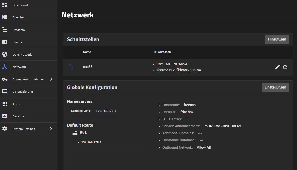Reset the ens33 interface using the refresh icon
The image size is (297, 170).
[x=285, y=67]
